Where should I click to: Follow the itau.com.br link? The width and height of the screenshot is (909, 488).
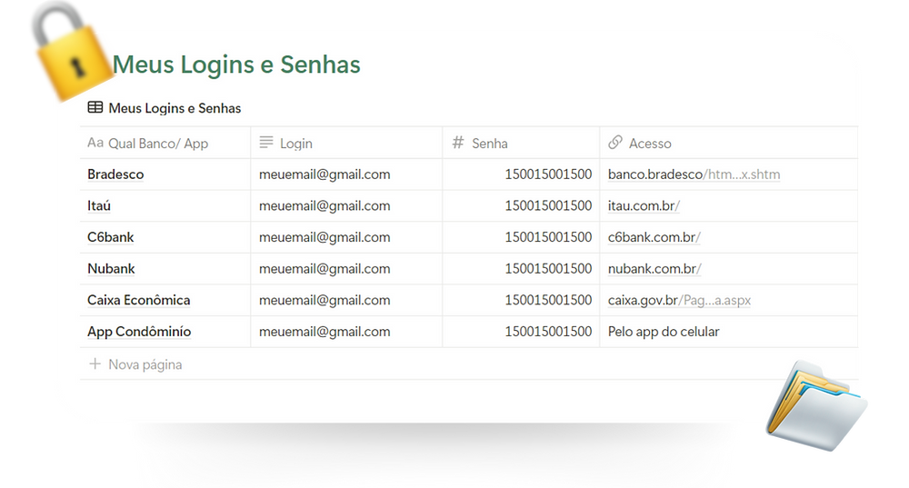(644, 205)
